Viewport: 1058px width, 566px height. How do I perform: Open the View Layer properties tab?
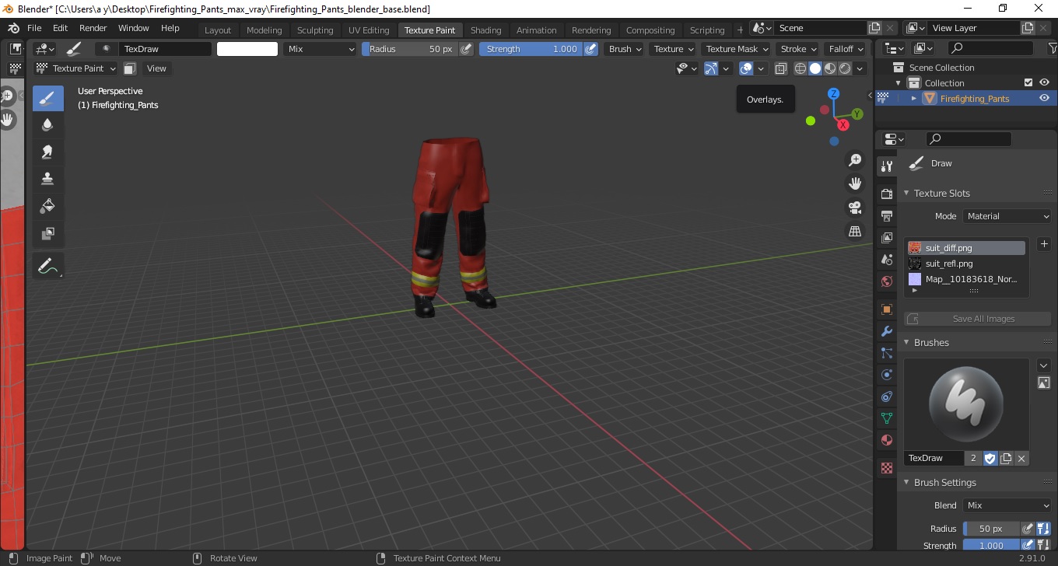pyautogui.click(x=886, y=237)
